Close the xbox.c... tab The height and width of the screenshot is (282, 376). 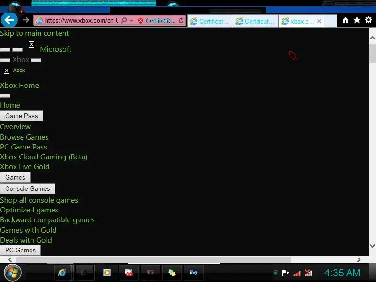319,21
